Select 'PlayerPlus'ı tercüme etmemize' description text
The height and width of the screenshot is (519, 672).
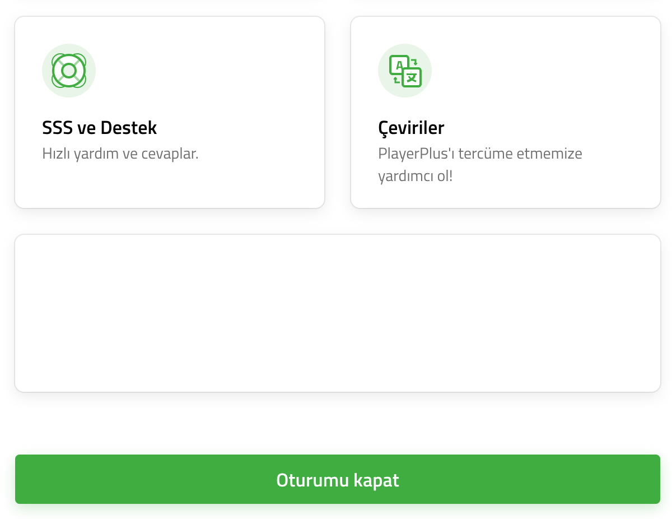click(x=480, y=154)
